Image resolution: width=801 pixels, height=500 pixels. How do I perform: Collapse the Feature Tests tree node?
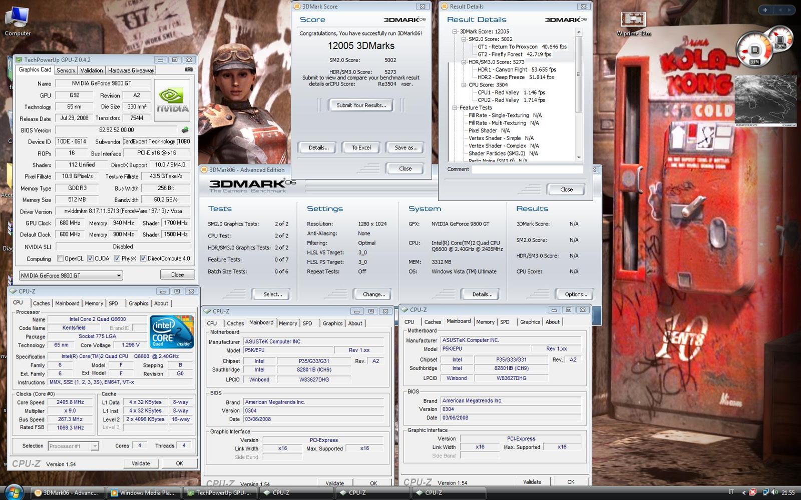click(455, 107)
